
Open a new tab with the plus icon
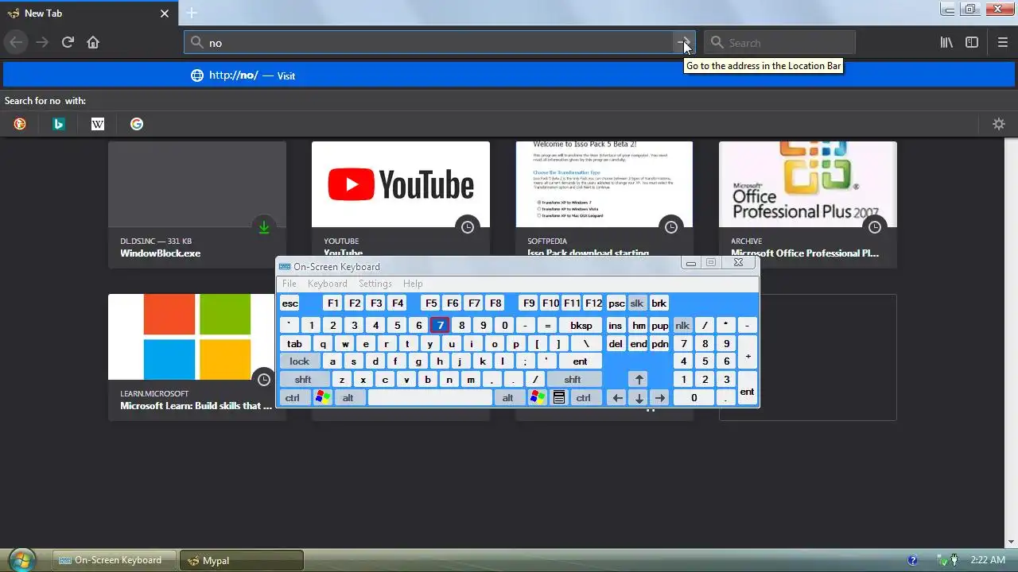pos(192,13)
